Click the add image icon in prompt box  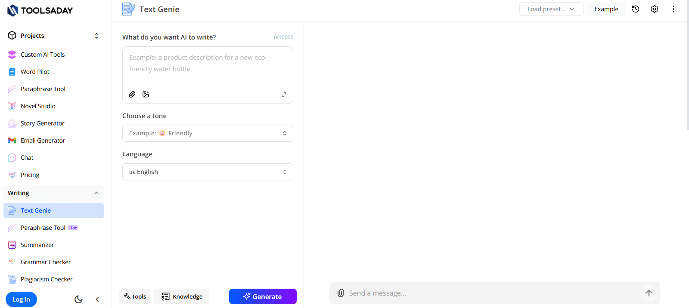146,95
